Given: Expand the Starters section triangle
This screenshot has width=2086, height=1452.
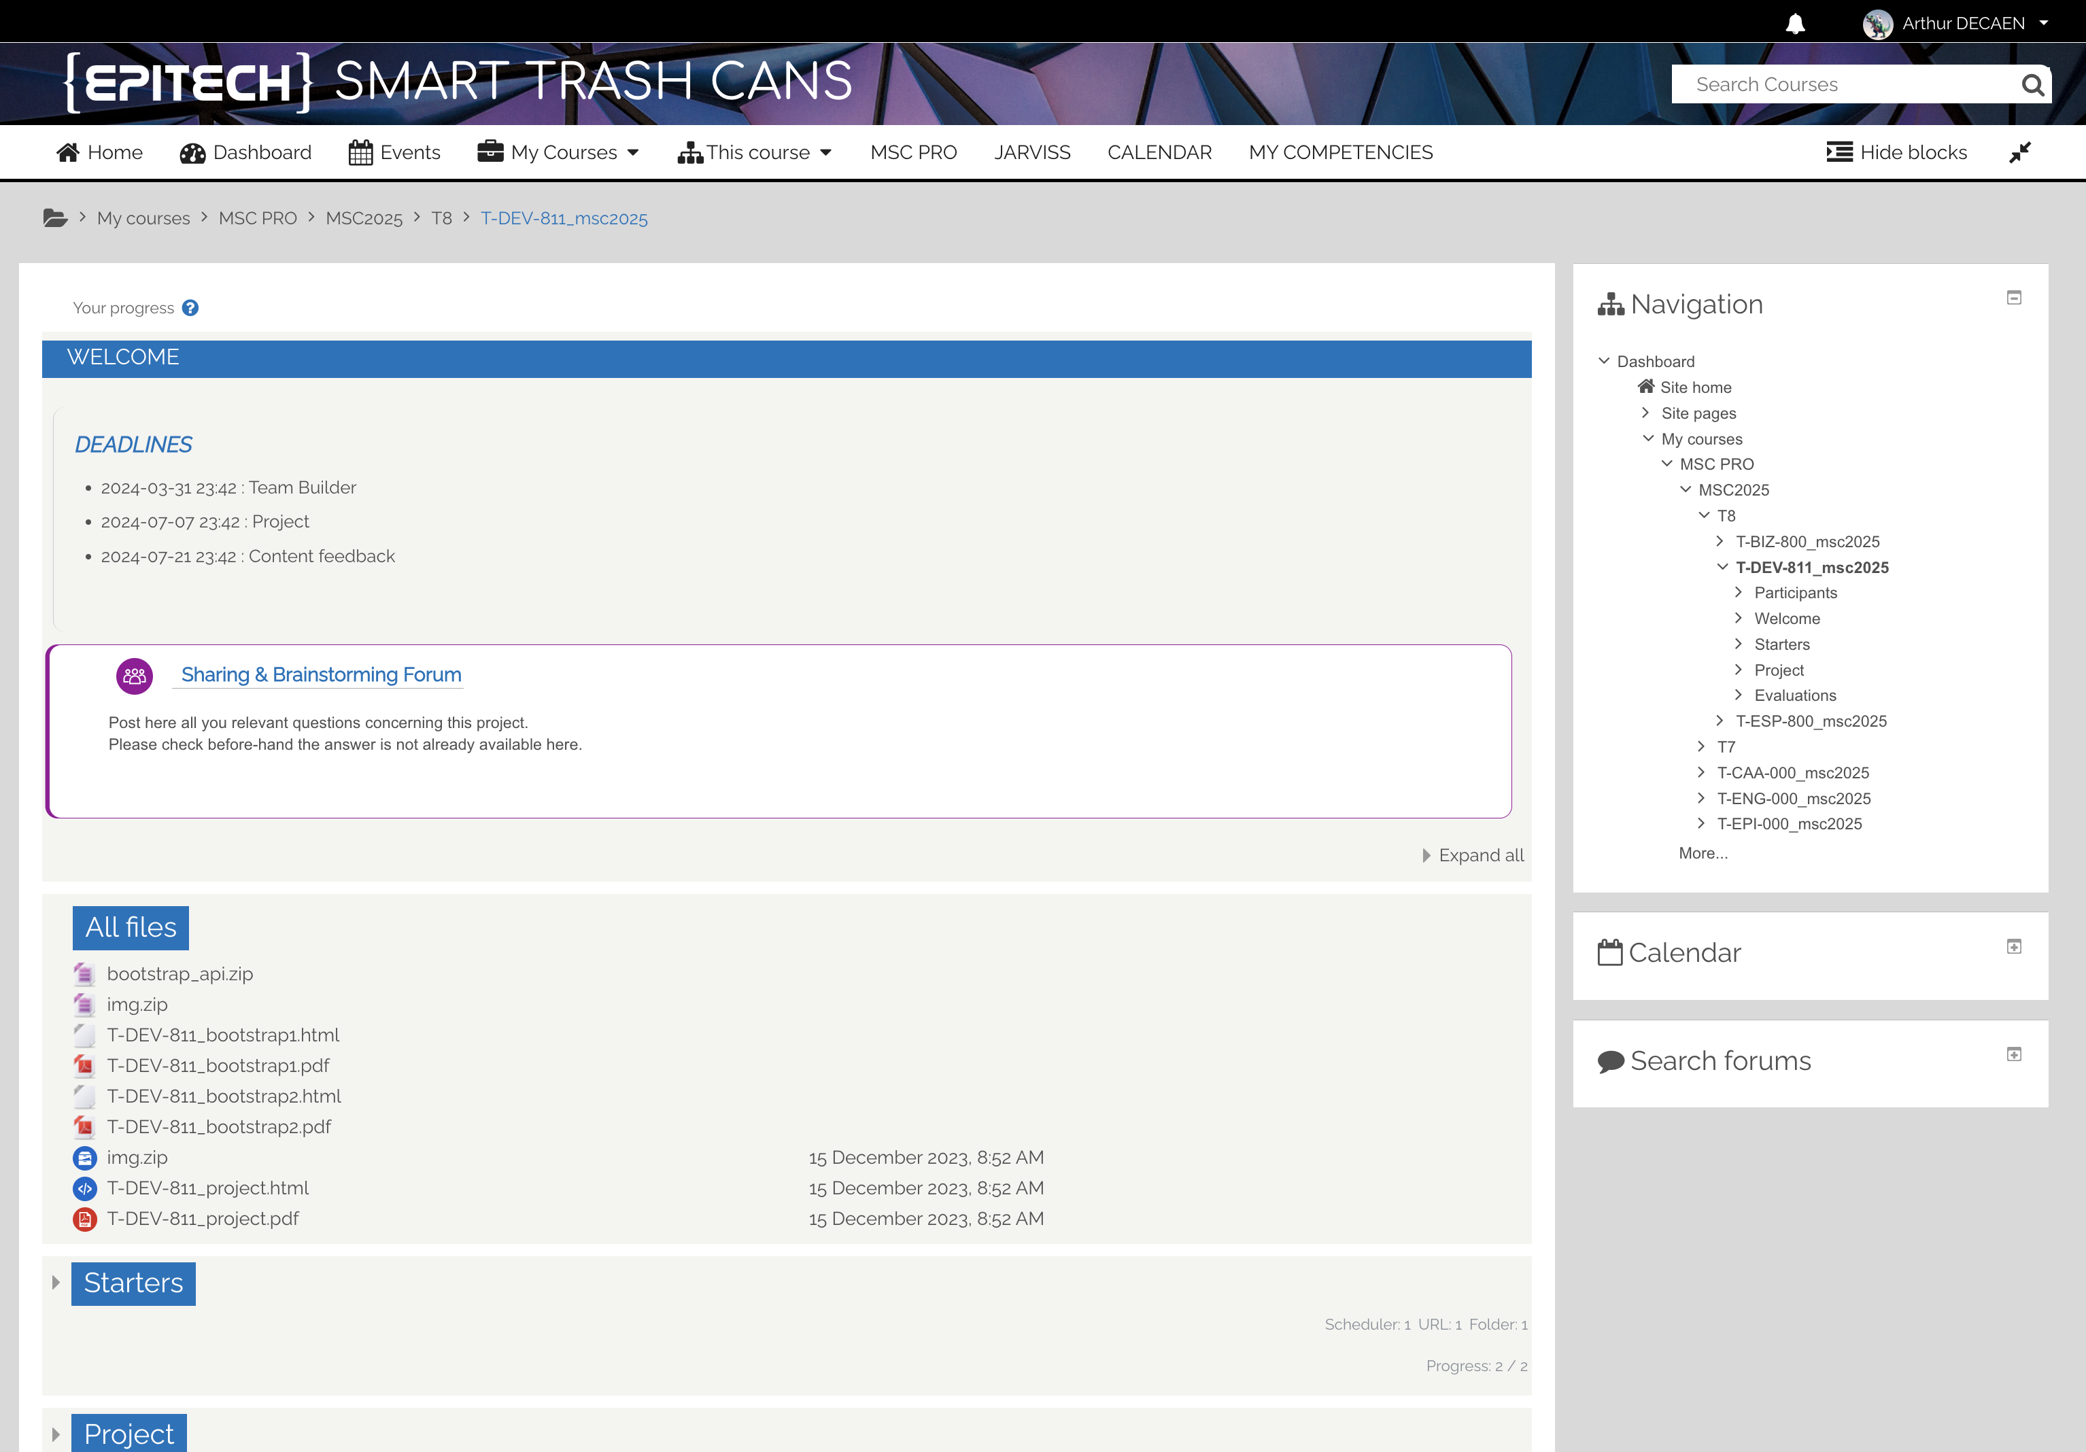Looking at the screenshot, I should coord(56,1282).
